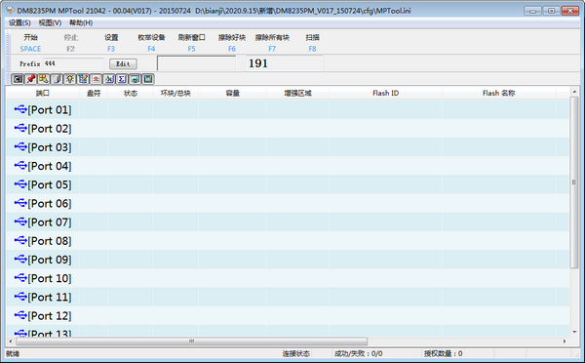585x363 pixels.
Task: Select the [Port 08] row label
Action: (x=50, y=241)
